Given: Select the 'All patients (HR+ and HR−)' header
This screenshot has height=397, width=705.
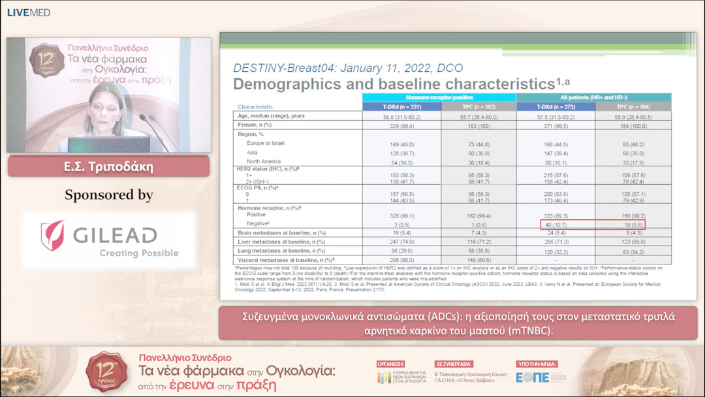Looking at the screenshot, I should 595,97.
